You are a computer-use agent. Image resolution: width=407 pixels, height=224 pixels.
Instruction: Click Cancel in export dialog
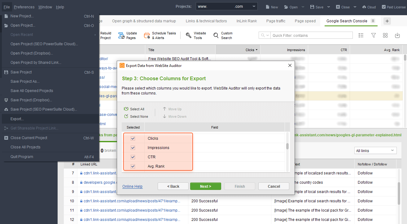tap(274, 186)
